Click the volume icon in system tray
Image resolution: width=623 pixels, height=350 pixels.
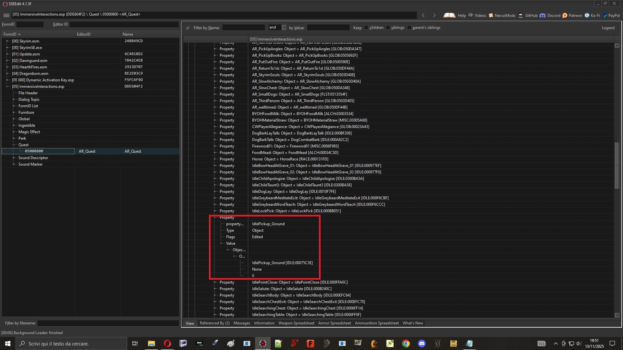[x=579, y=344]
